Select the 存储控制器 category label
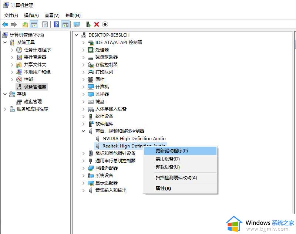 (x=107, y=65)
